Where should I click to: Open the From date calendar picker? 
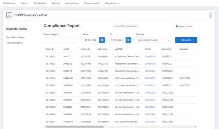tap(102, 40)
